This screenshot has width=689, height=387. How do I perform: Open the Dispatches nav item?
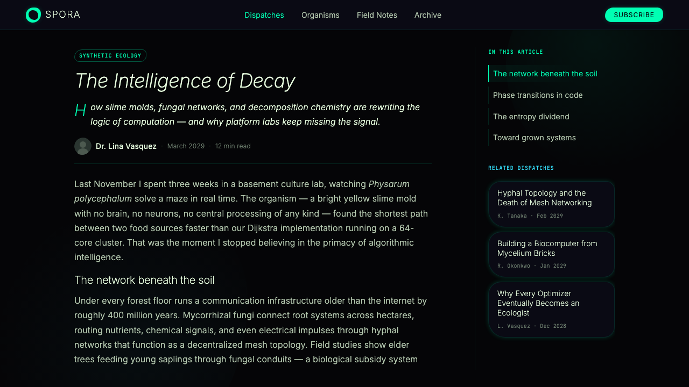click(264, 15)
